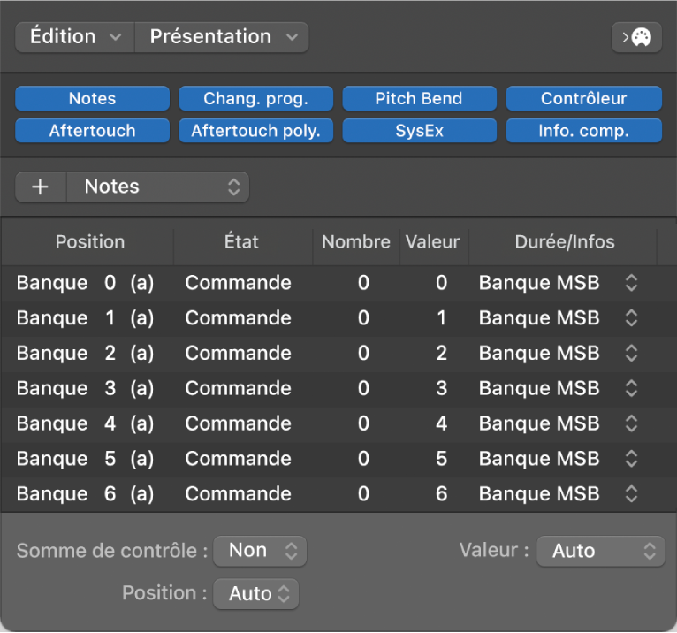
Task: Open the Notes event type pop-up
Action: [159, 187]
